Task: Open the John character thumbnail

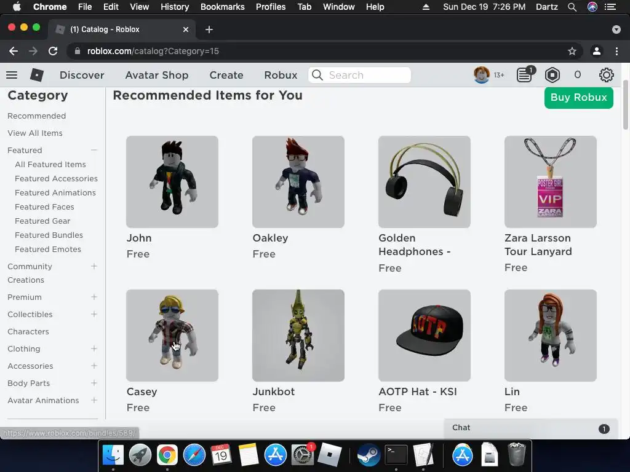Action: (x=172, y=182)
